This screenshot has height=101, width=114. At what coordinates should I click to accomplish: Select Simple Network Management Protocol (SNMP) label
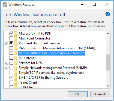click(x=53, y=68)
